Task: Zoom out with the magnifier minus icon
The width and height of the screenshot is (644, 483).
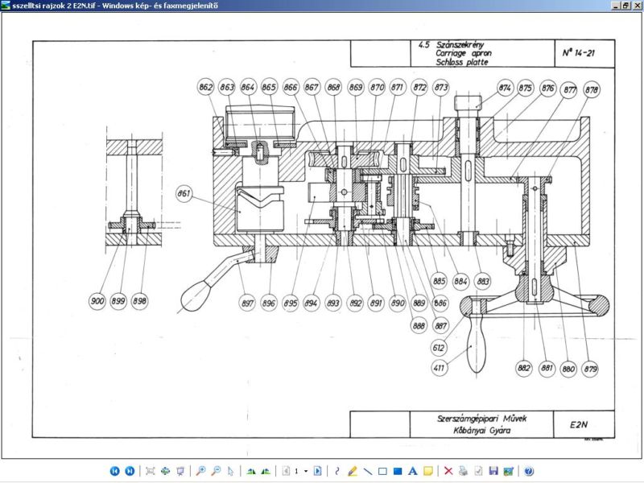Action: tap(216, 471)
